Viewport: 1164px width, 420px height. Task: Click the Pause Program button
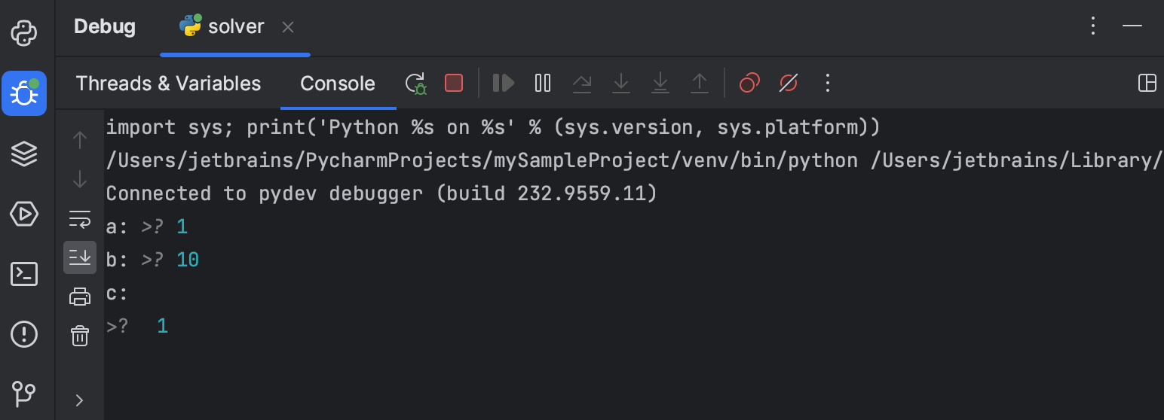(543, 83)
